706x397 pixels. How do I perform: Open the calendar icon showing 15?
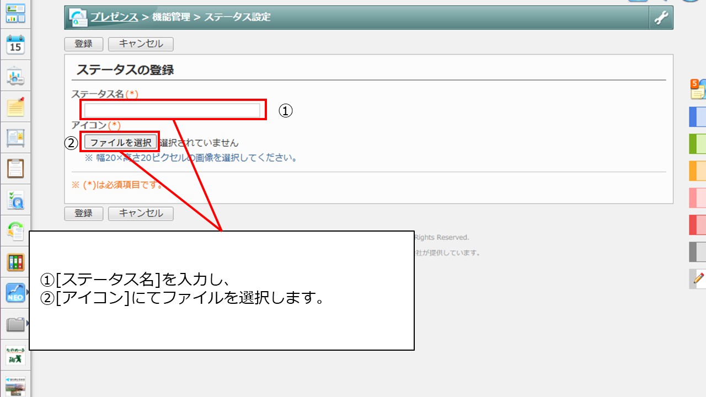tap(15, 45)
